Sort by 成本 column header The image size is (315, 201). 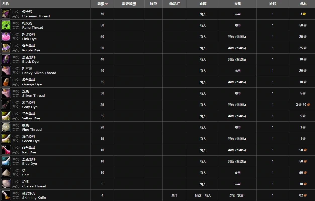pyautogui.click(x=303, y=4)
